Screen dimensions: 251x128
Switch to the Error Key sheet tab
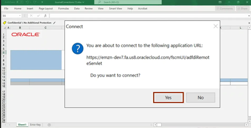35,125
